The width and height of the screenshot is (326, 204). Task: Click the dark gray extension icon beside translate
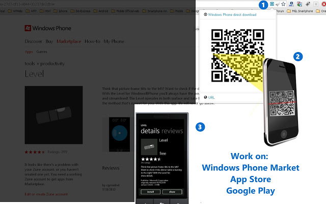(x=308, y=4)
